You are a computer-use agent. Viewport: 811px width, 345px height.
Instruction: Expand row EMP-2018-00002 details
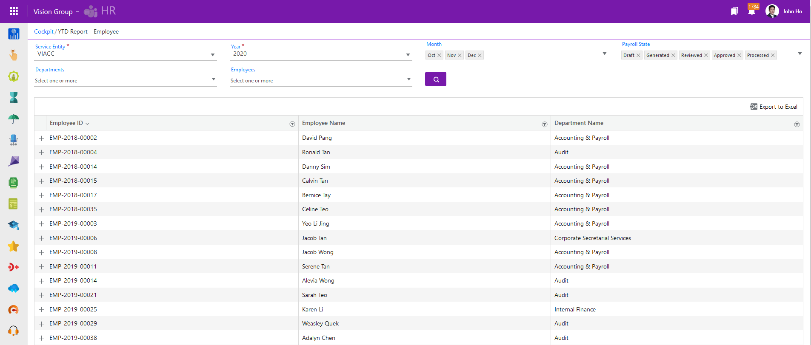(x=41, y=138)
